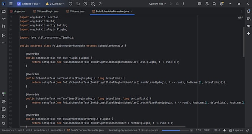Open the Commit tool window
This screenshot has width=252, height=134.
(x=4, y=19)
